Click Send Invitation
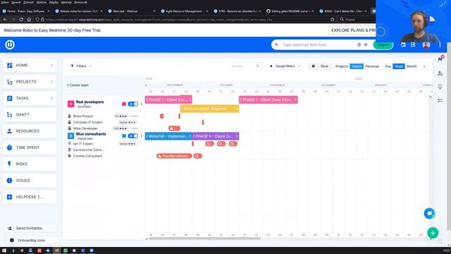Viewport: 451px width, 254px height. point(29,228)
